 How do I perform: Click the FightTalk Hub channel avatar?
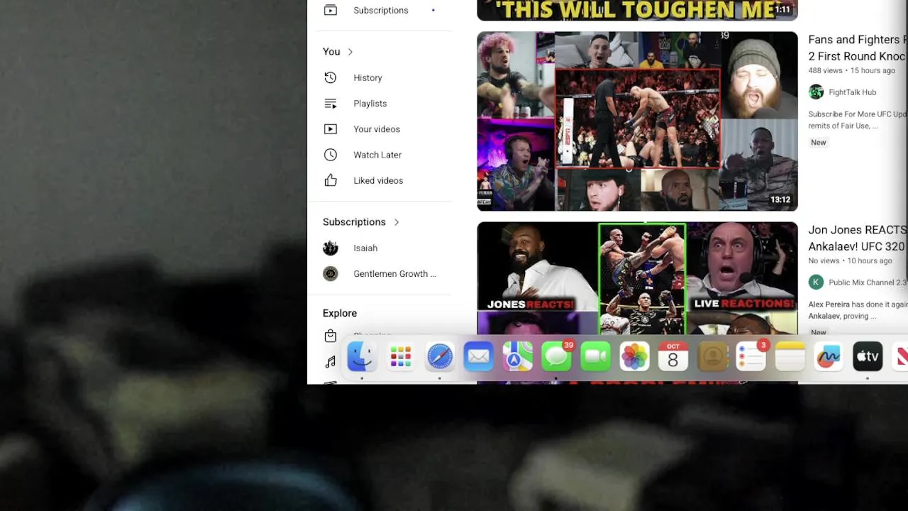pyautogui.click(x=816, y=92)
